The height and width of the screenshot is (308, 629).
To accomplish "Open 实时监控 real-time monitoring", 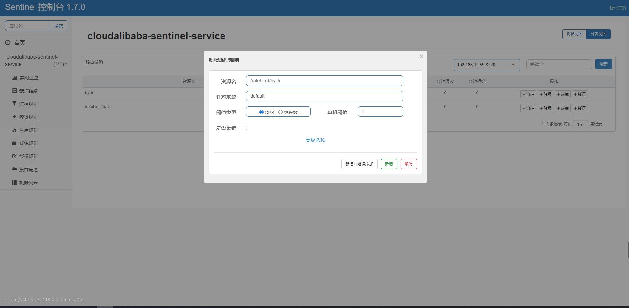I will pyautogui.click(x=25, y=78).
